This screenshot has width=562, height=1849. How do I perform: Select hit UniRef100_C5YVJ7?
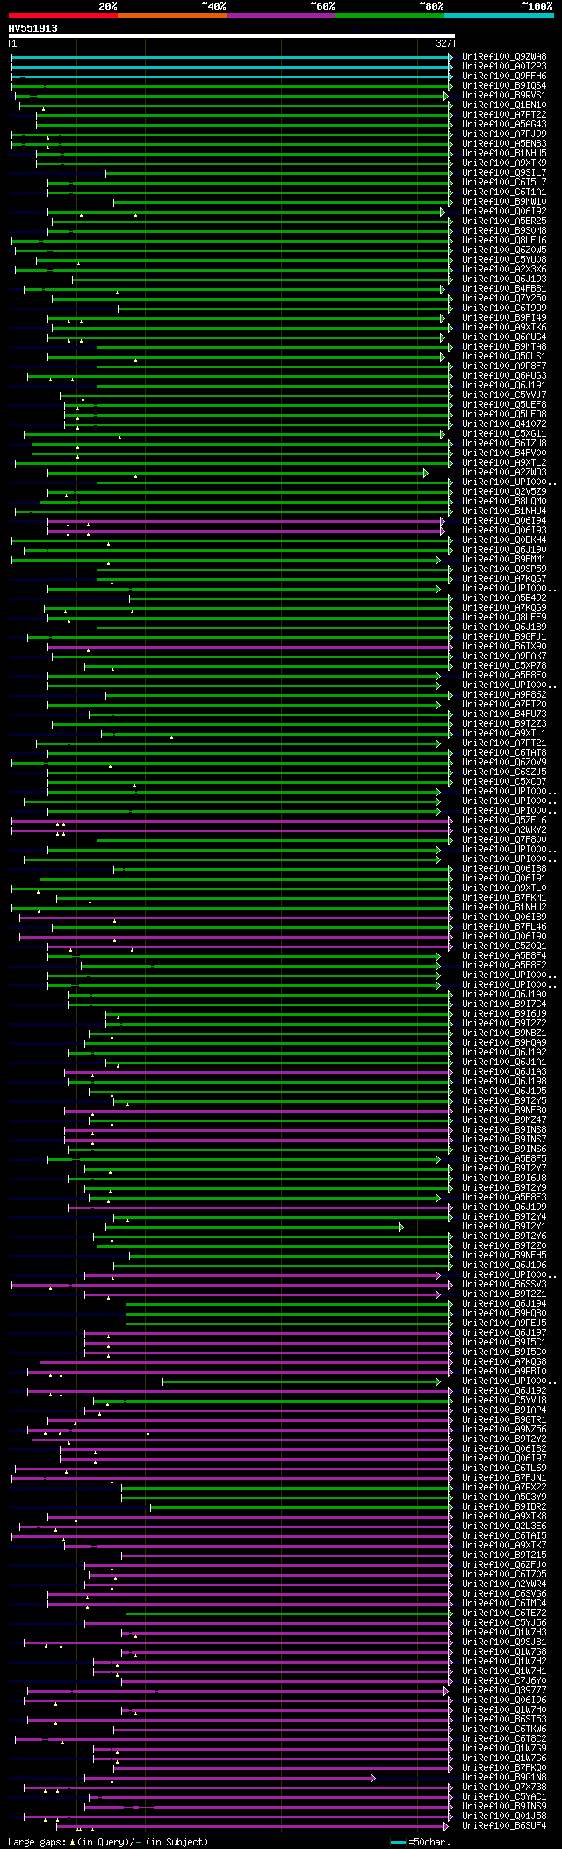pyautogui.click(x=504, y=395)
